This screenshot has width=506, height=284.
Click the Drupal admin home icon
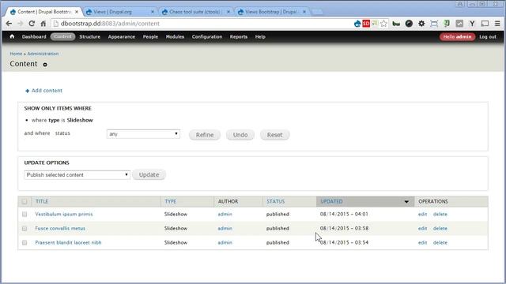(12, 37)
